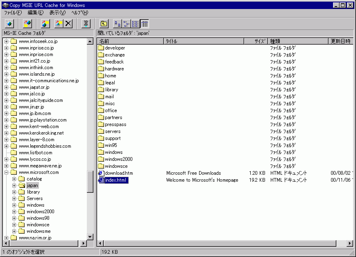This screenshot has width=356, height=257.
Task: Sort by the サイズ column header
Action: point(256,41)
